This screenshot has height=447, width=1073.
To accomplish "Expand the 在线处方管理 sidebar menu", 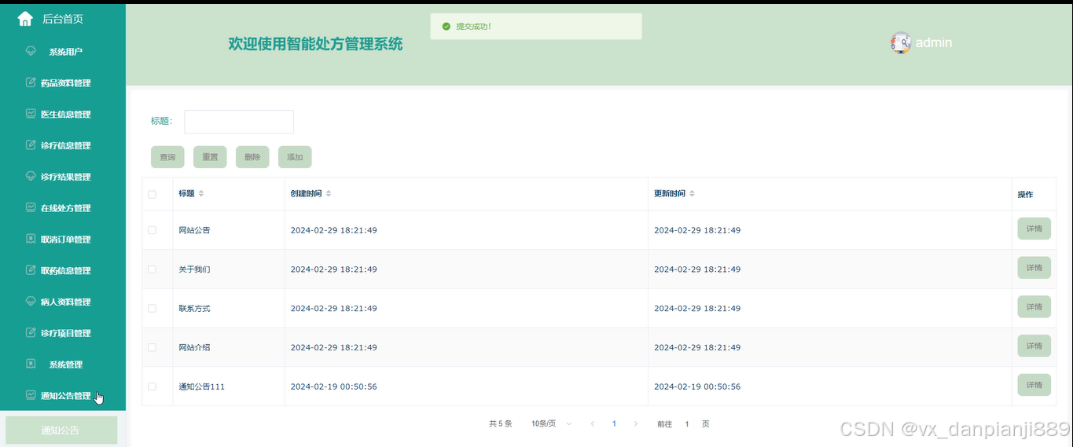I will coord(63,208).
